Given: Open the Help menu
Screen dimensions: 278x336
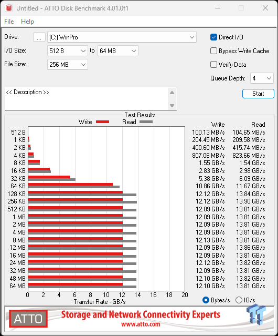Looking at the screenshot, I should 27,22.
